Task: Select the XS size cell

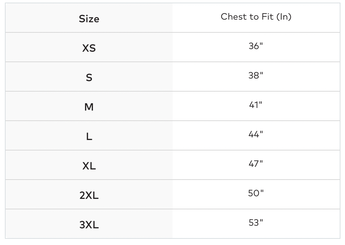Action: coord(89,48)
